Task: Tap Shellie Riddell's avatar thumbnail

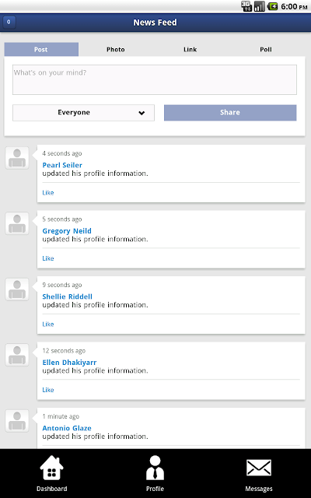Action: click(x=17, y=289)
